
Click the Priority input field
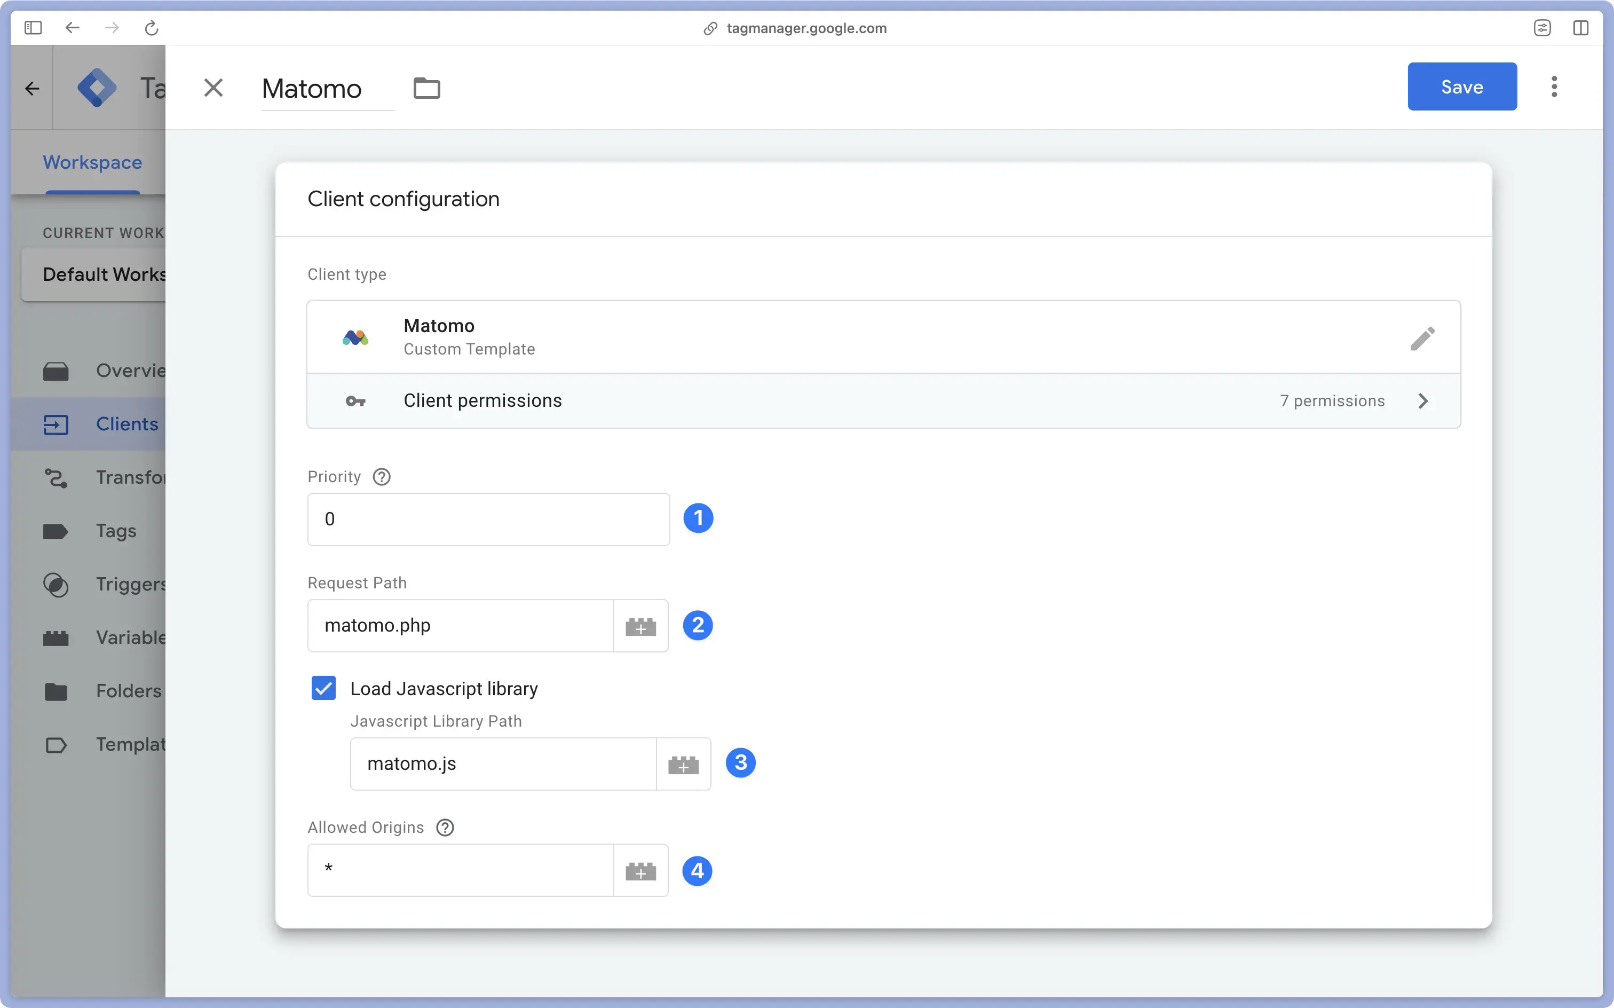coord(488,519)
